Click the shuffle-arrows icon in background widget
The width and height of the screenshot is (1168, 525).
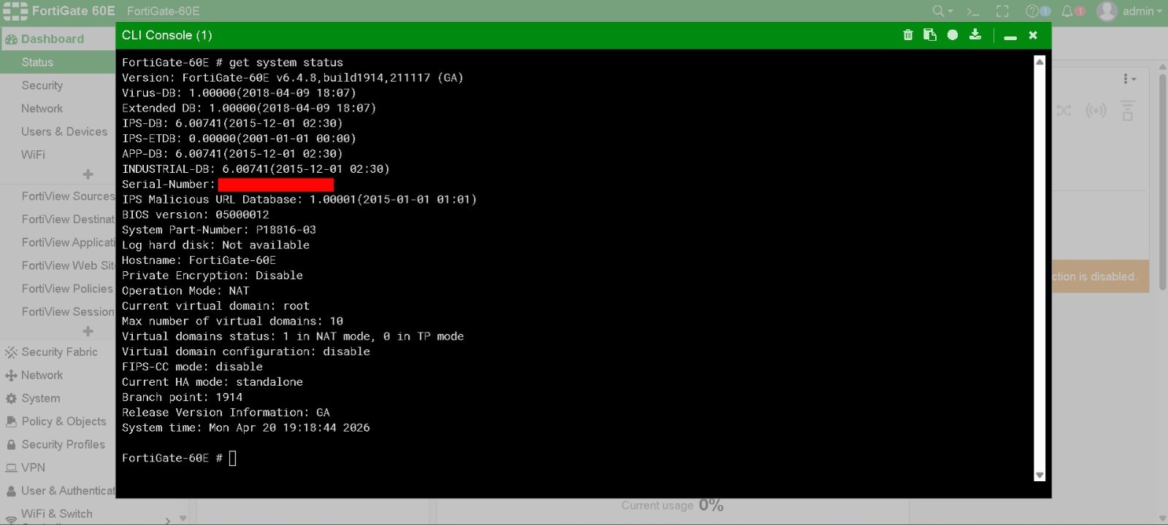click(x=1064, y=110)
